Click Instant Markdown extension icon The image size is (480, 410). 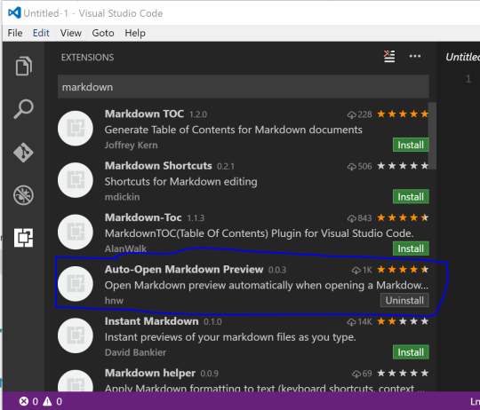click(x=76, y=335)
